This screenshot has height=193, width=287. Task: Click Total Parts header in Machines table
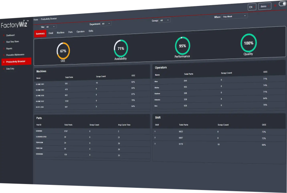69,77
